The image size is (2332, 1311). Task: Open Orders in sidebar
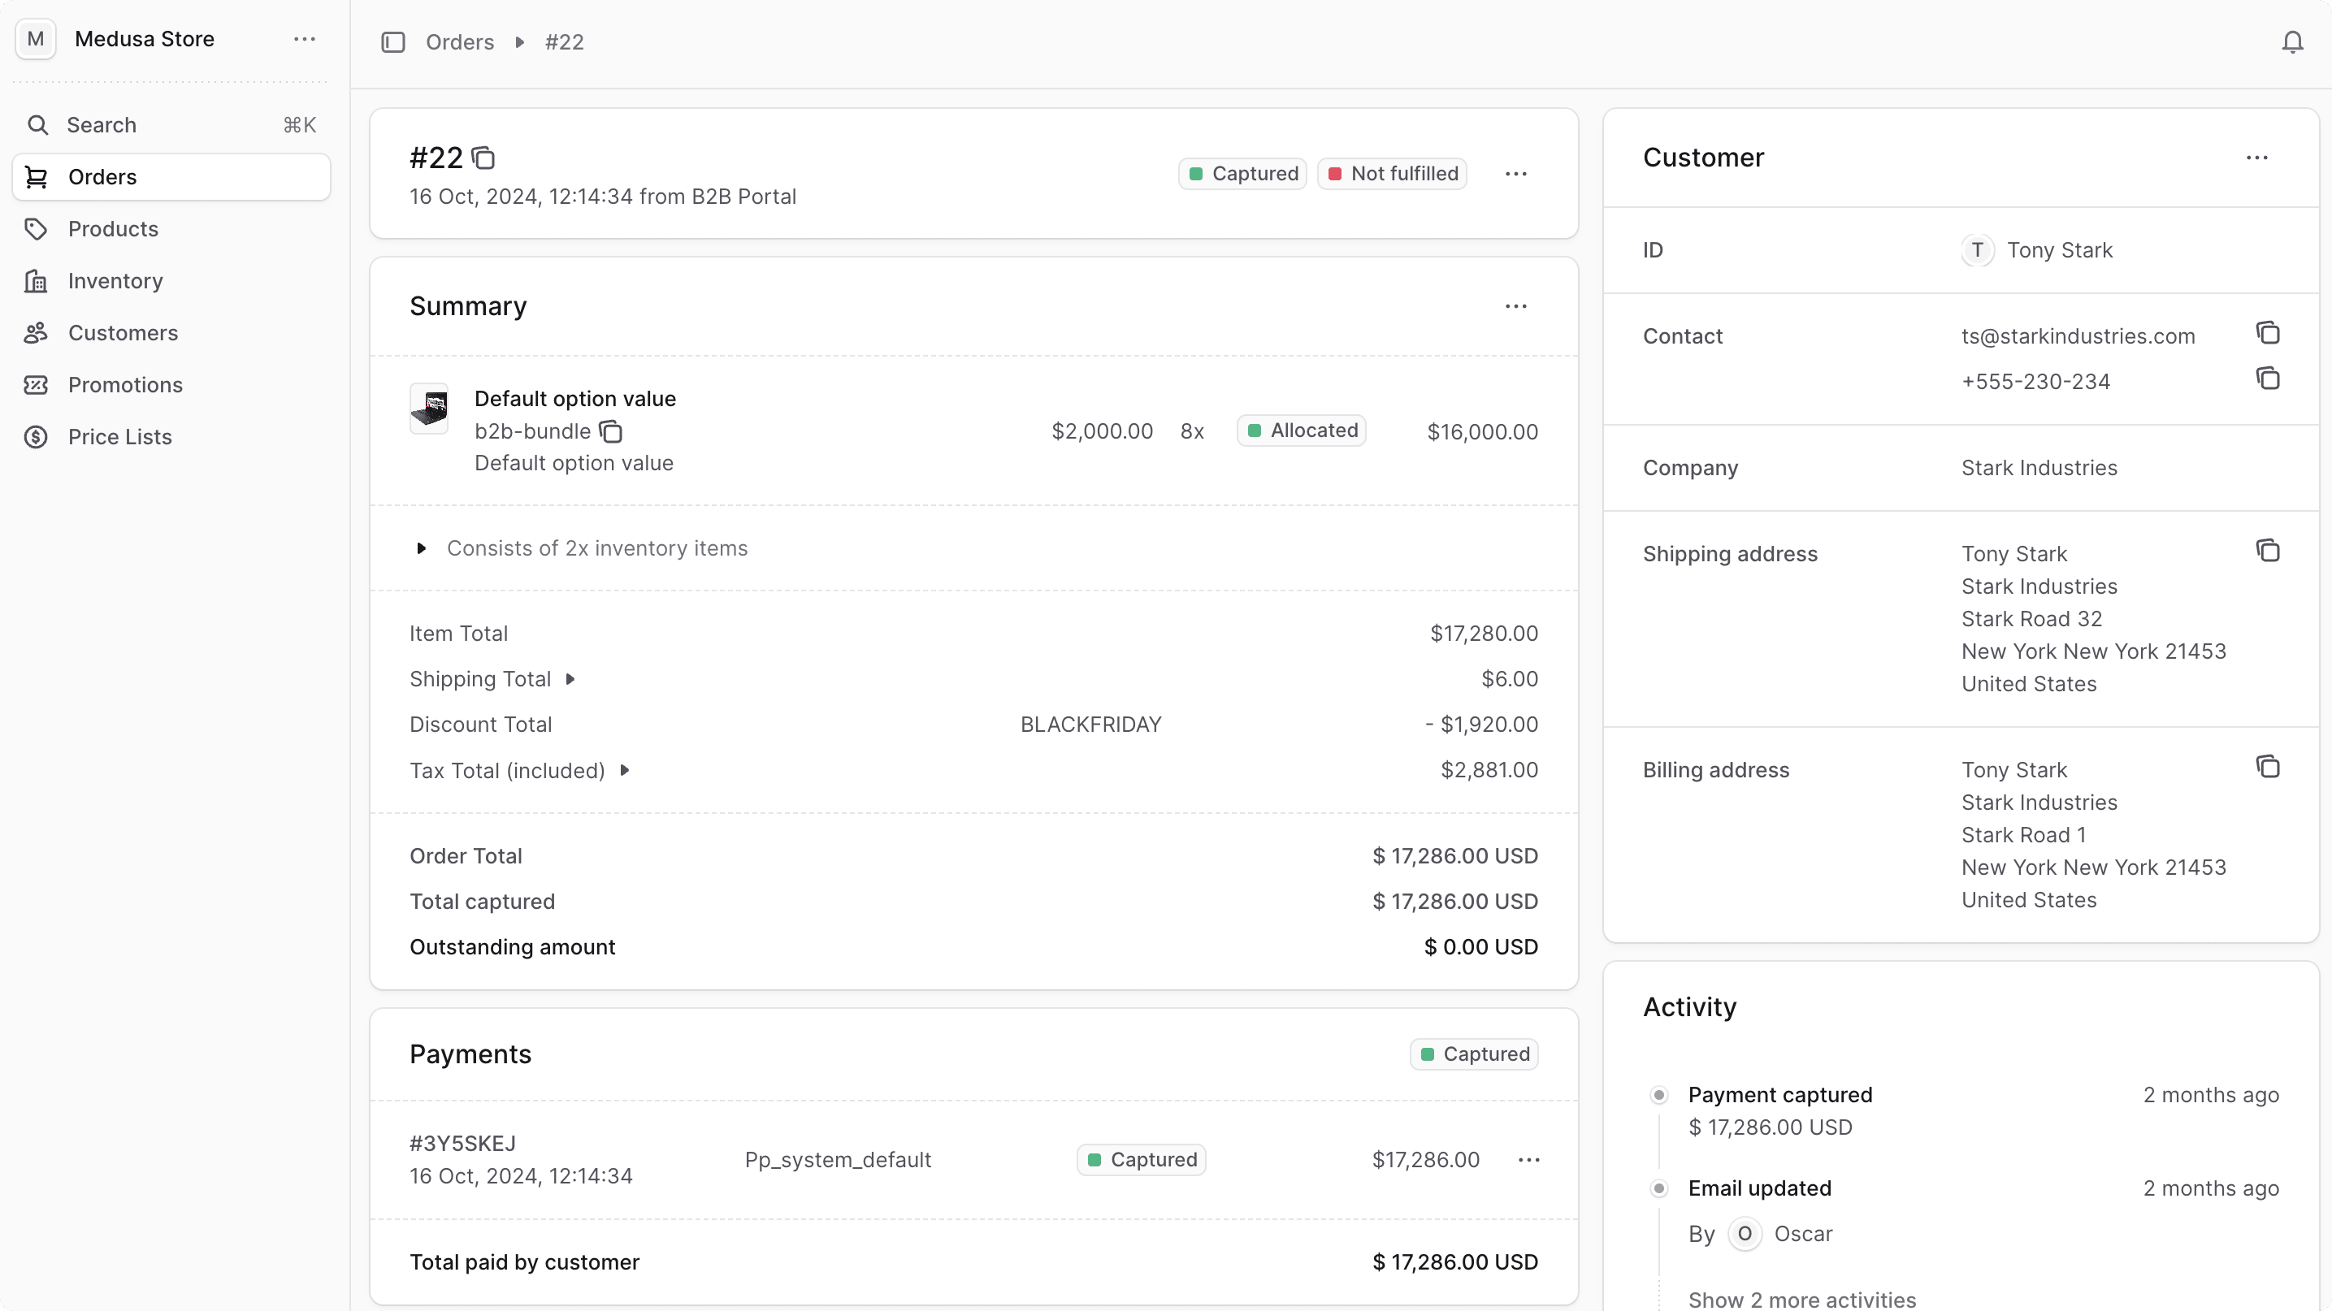click(171, 177)
